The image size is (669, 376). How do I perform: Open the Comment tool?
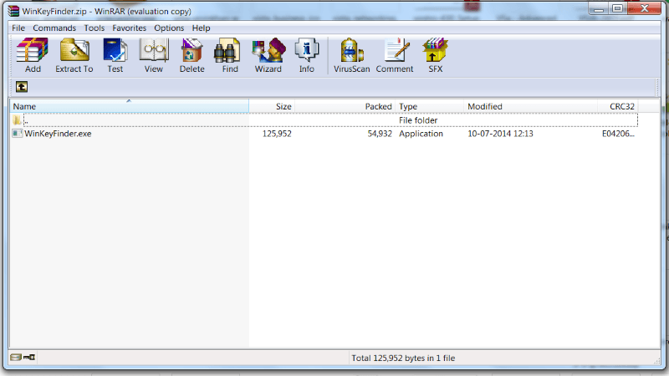(395, 55)
